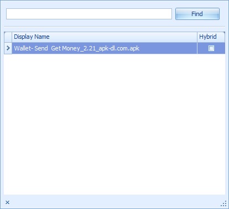Viewport: 229px width, 209px height.
Task: Click the horizontal separator line under search box
Action: [x=114, y=27]
